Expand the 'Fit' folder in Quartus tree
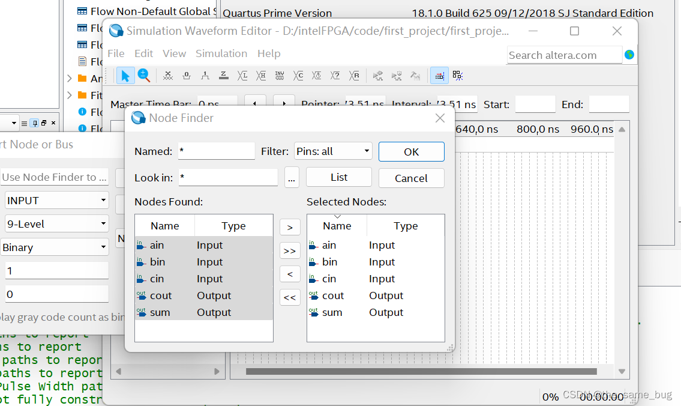 click(70, 95)
